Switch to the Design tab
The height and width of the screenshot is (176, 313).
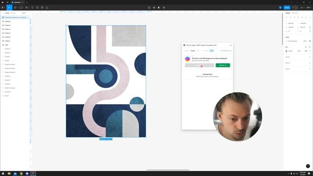(x=288, y=13)
